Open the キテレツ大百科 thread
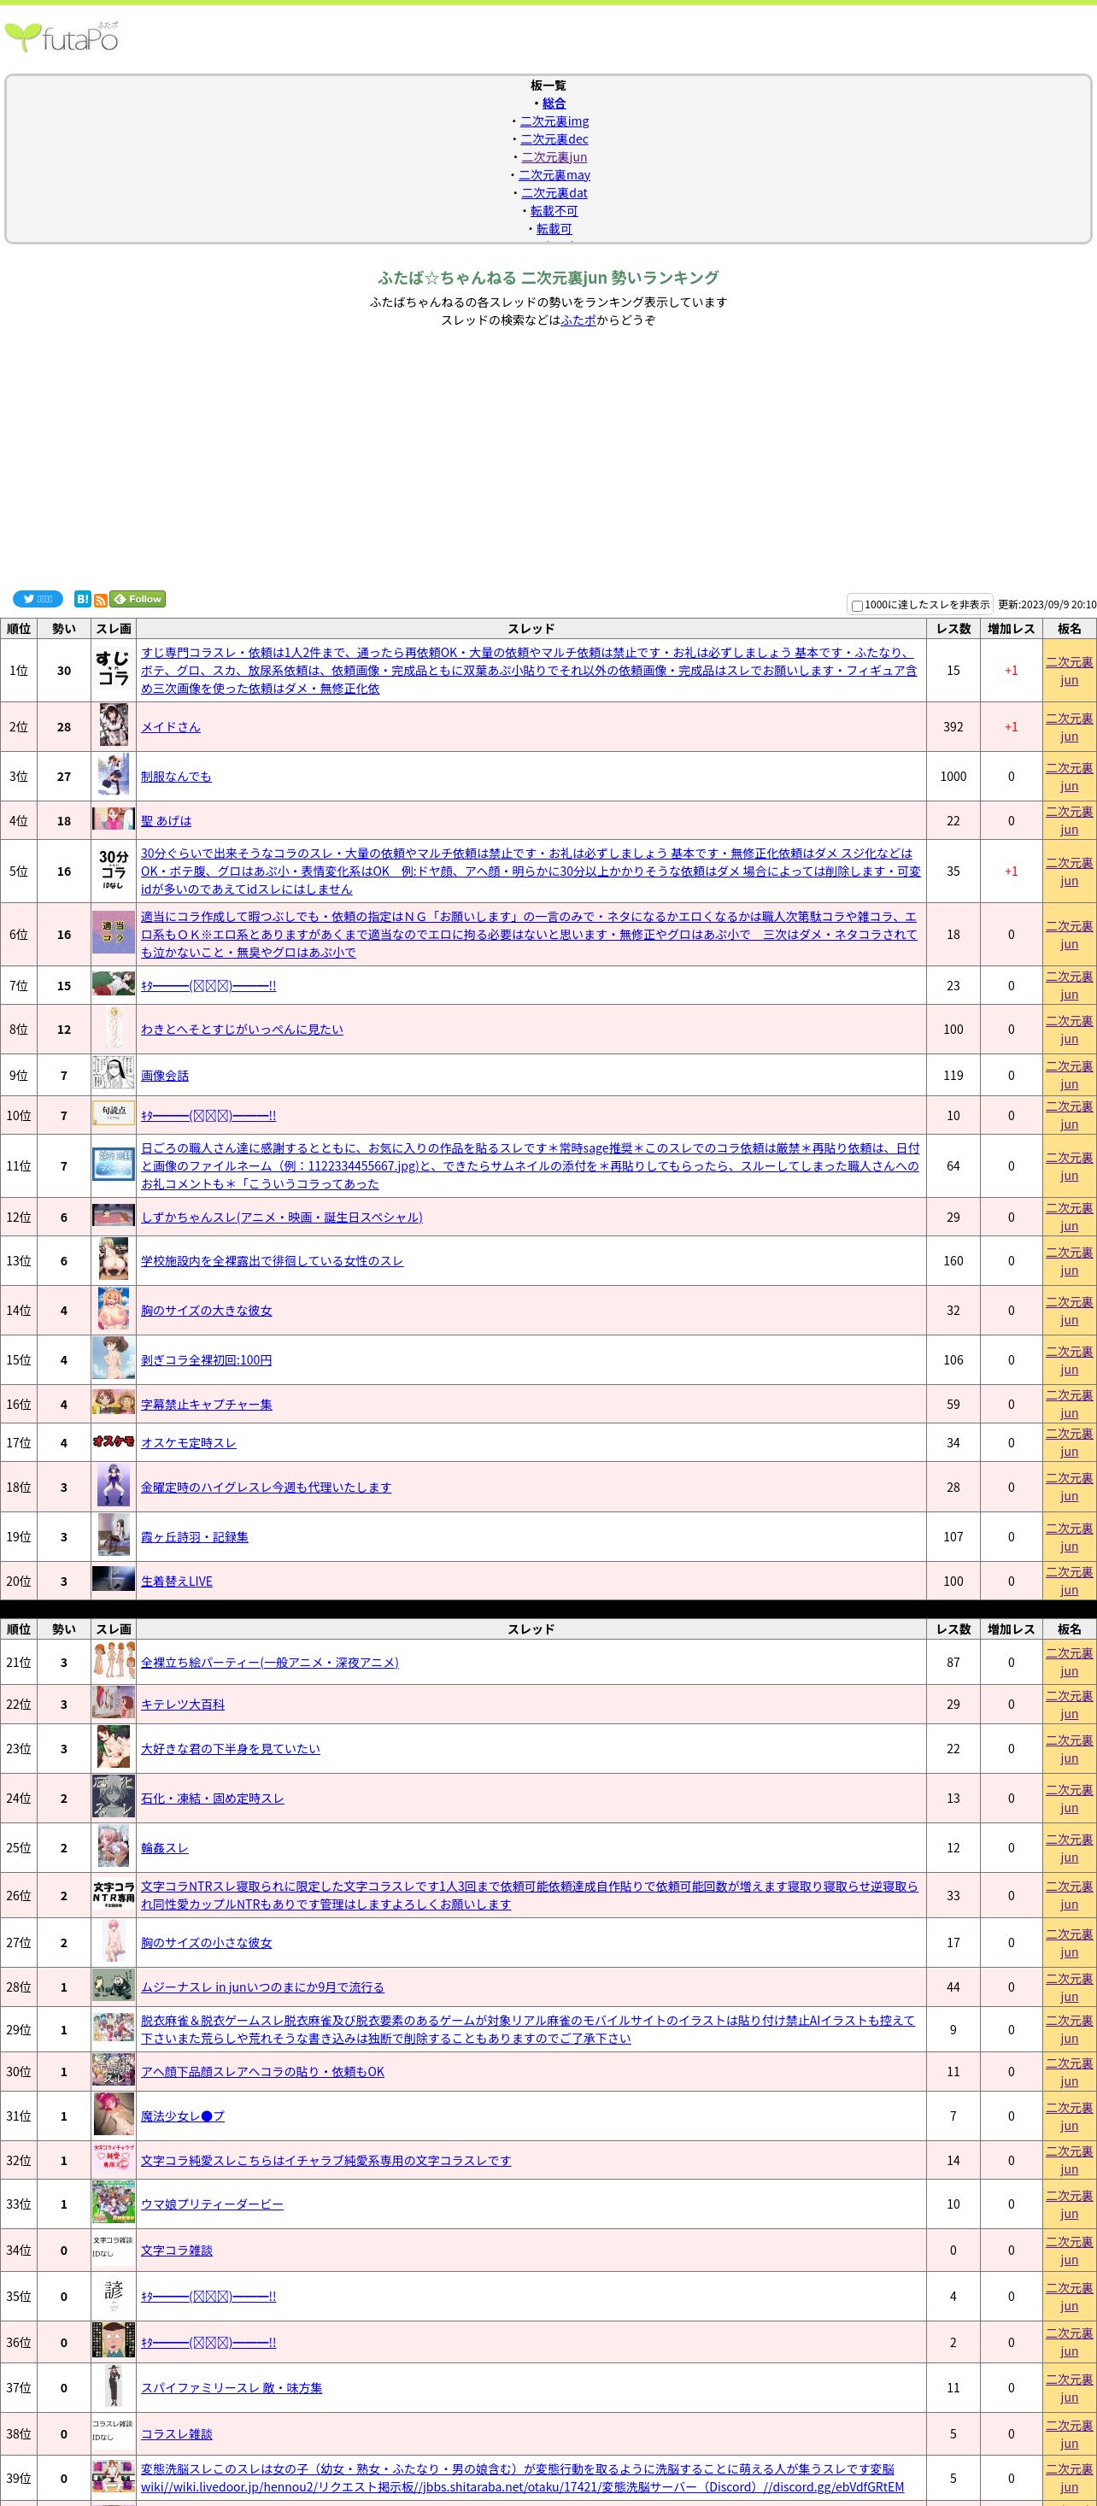The image size is (1097, 2506). coord(183,1704)
